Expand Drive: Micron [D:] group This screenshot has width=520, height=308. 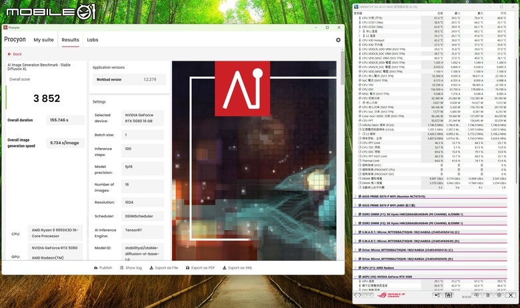tap(355, 259)
